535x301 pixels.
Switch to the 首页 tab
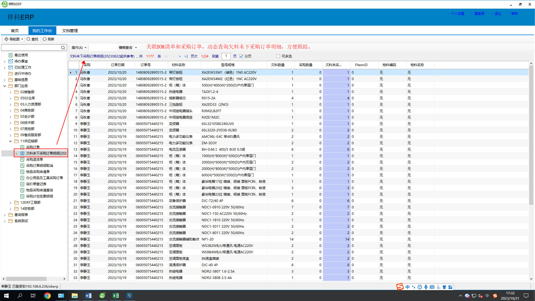[15, 31]
